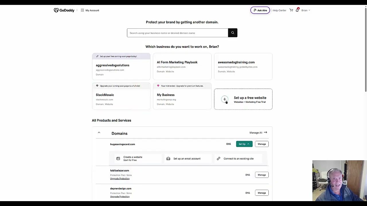
Task: Focus the domain name search field
Action: tap(177, 33)
